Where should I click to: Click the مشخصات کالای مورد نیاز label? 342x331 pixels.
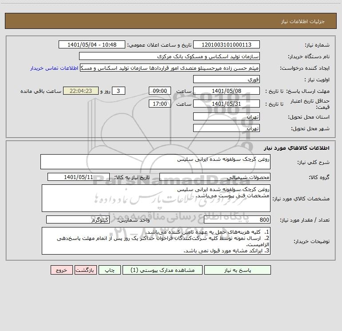[x=301, y=199]
